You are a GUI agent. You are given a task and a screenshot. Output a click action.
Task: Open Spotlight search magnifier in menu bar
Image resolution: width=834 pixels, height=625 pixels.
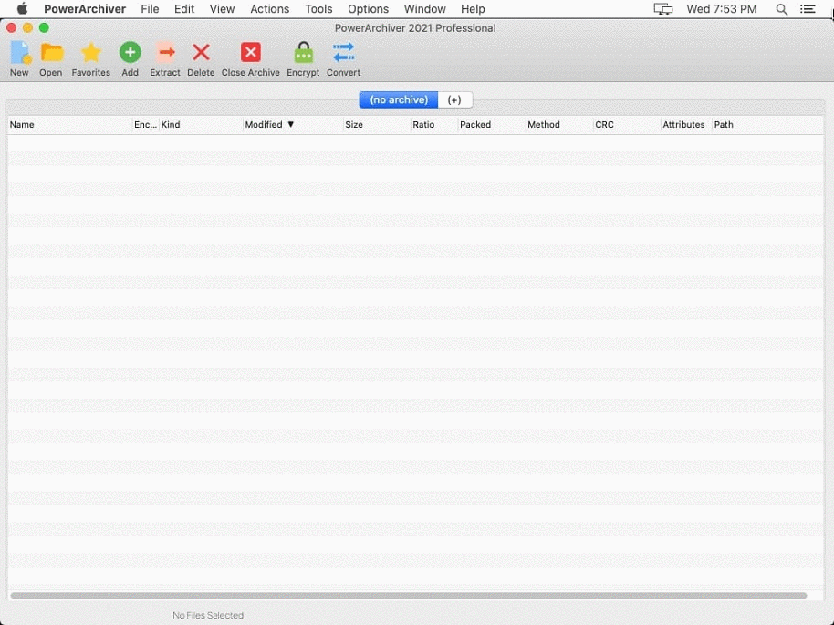coord(781,9)
